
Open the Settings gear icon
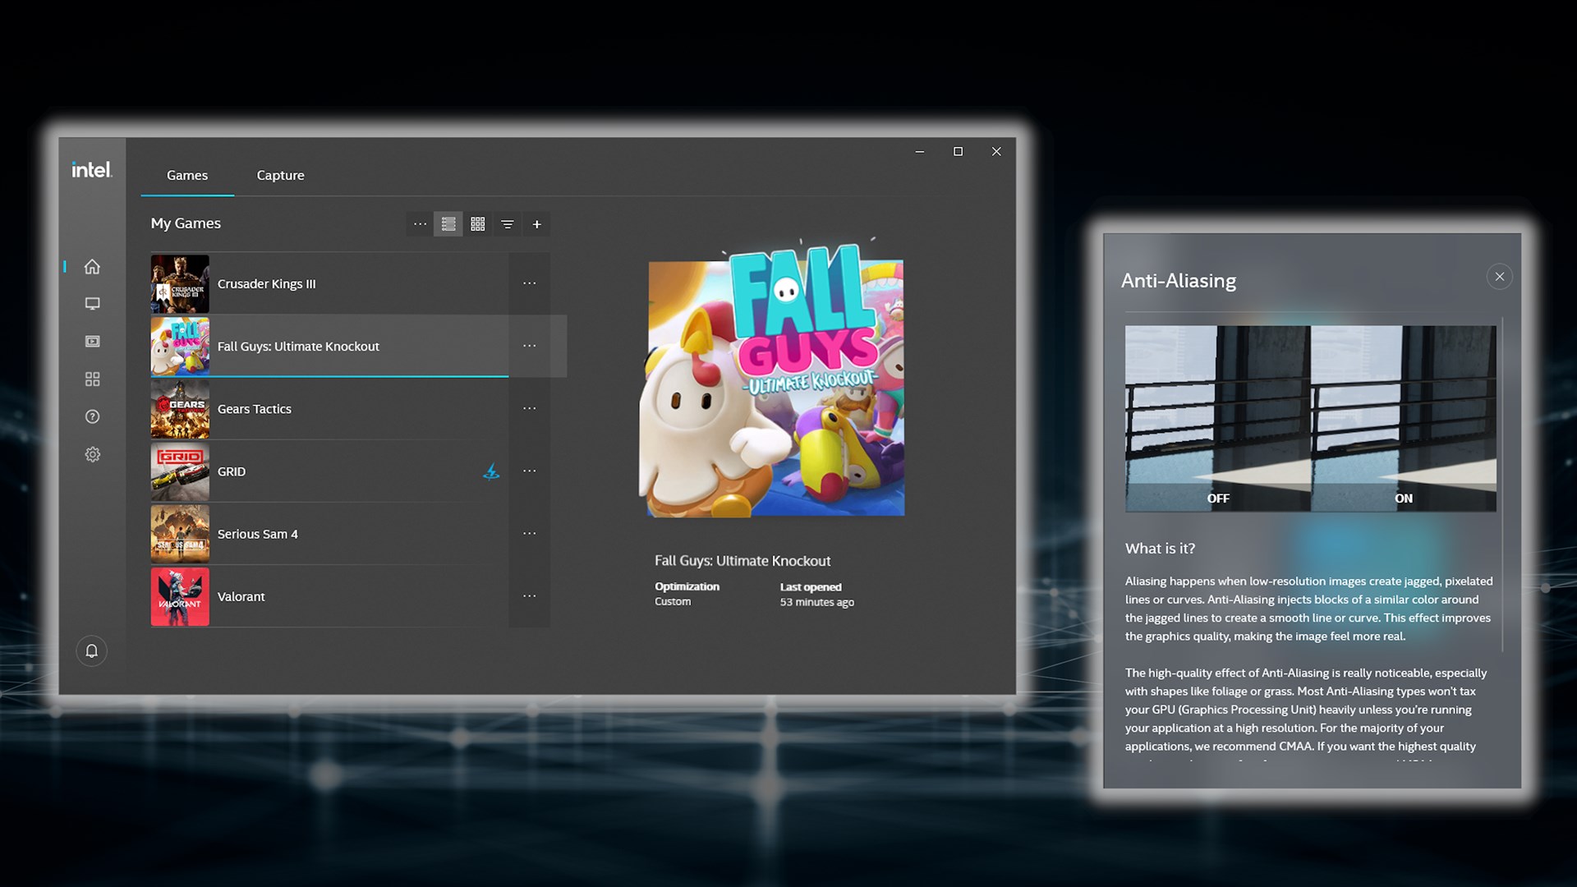coord(92,454)
